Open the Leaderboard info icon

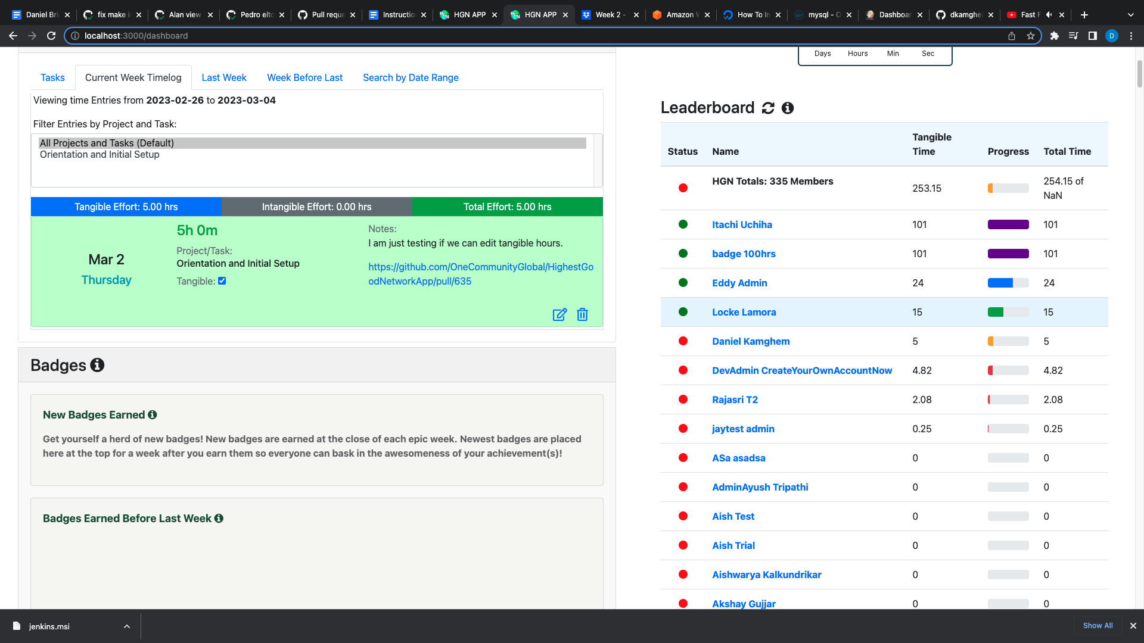pyautogui.click(x=788, y=108)
